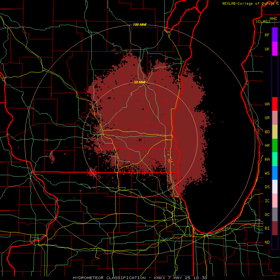Image resolution: width=280 pixels, height=280 pixels.
Task: Click the [CLAS] units label
Action: (x=263, y=22)
